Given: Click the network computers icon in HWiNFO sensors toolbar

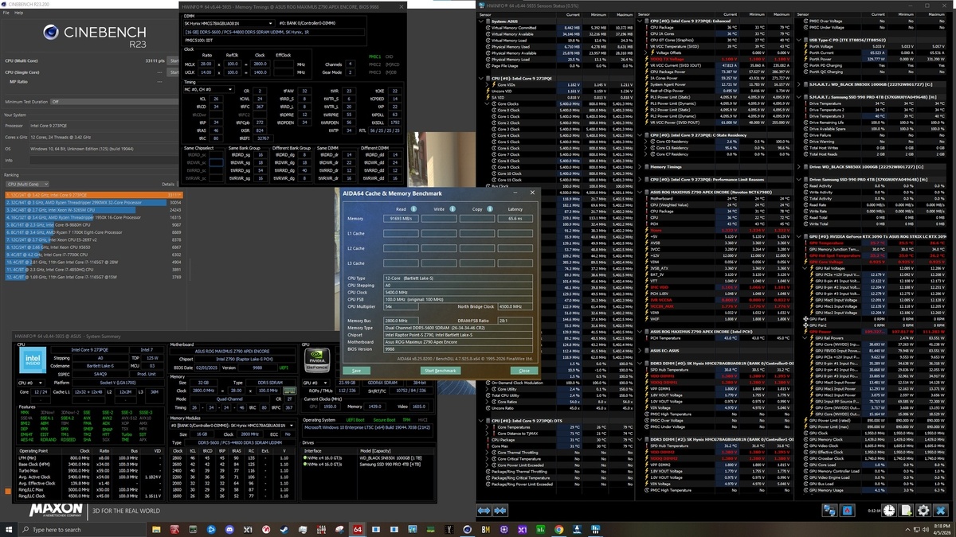Looking at the screenshot, I should [830, 511].
